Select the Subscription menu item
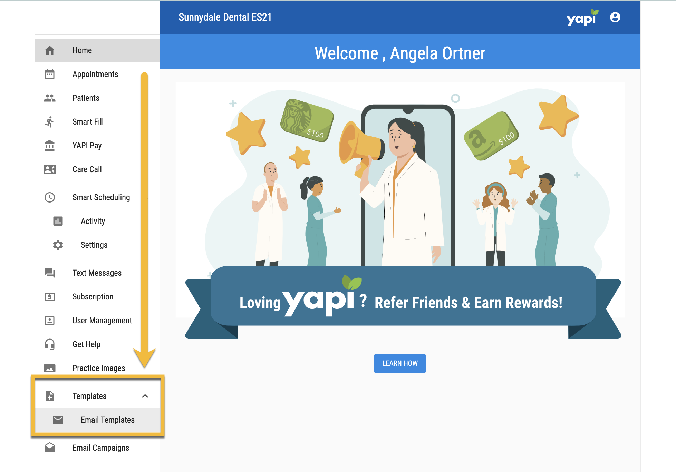This screenshot has height=472, width=676. pos(97,297)
